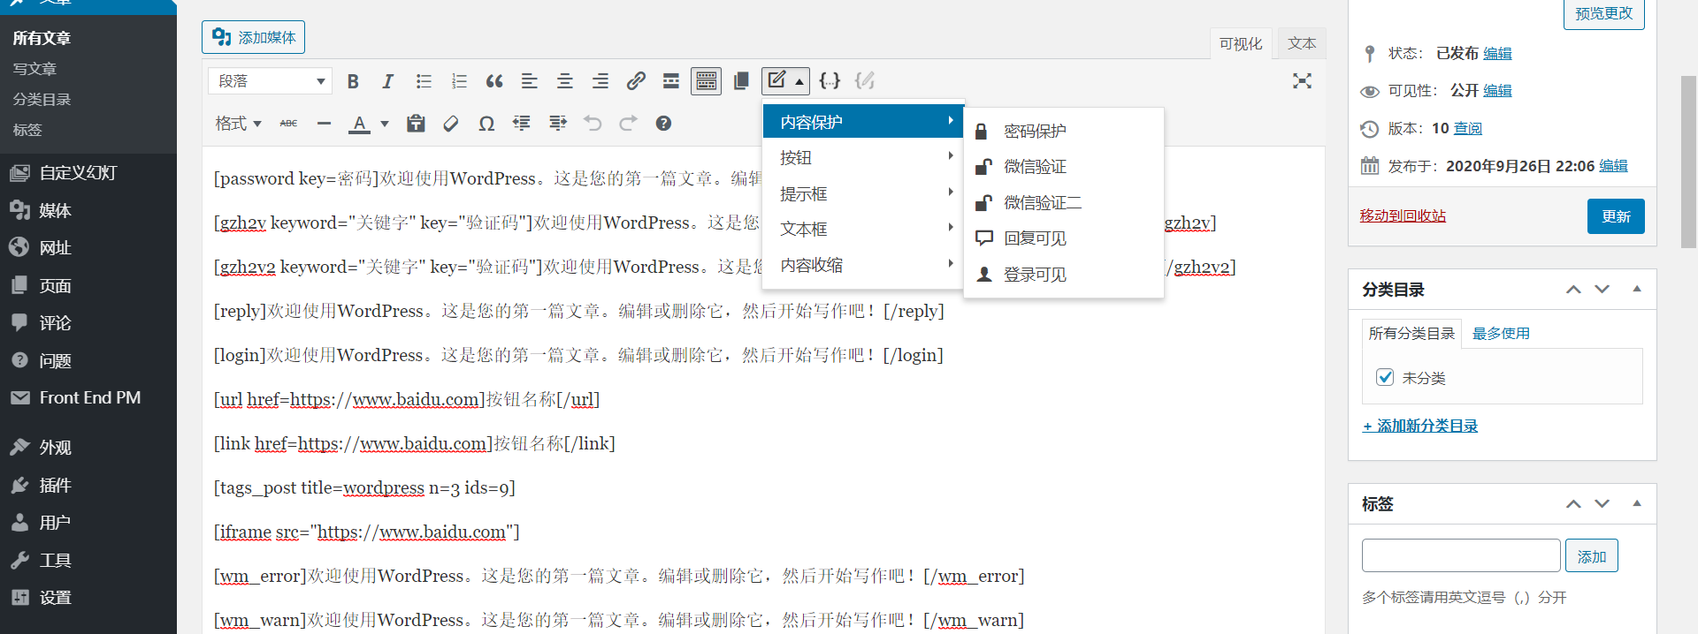Switch to 可视化 editor tab
This screenshot has width=1698, height=634.
tap(1241, 43)
